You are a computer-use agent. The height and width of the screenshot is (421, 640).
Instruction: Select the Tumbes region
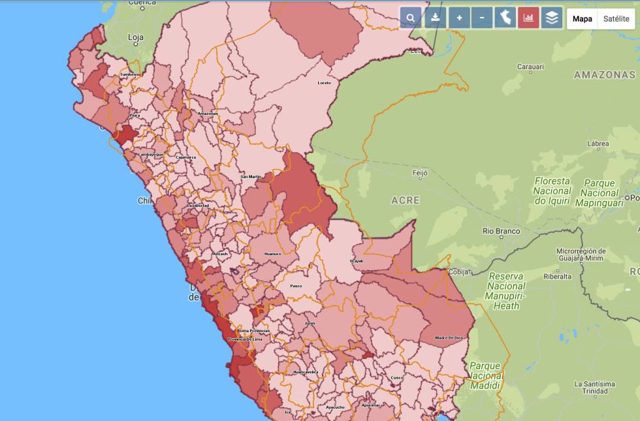129,76
